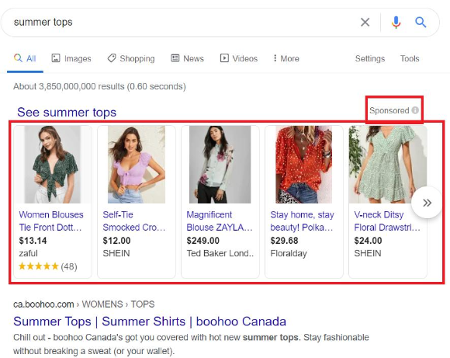450x358 pixels.
Task: Click the $12.00 price on SHEIN listing
Action: (116, 241)
